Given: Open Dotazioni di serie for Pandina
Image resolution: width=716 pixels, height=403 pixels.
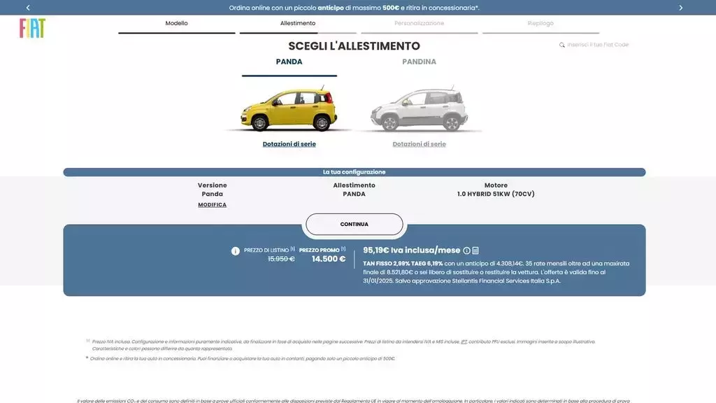Looking at the screenshot, I should (420, 144).
